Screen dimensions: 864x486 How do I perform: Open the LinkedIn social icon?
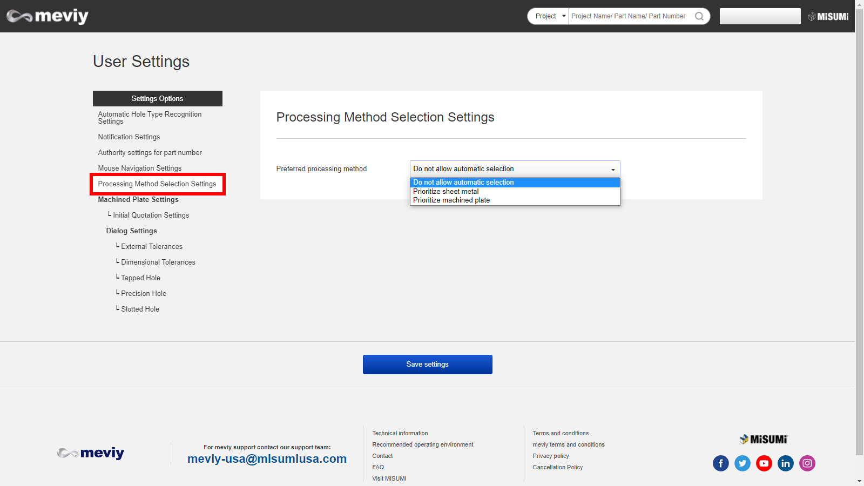point(786,463)
